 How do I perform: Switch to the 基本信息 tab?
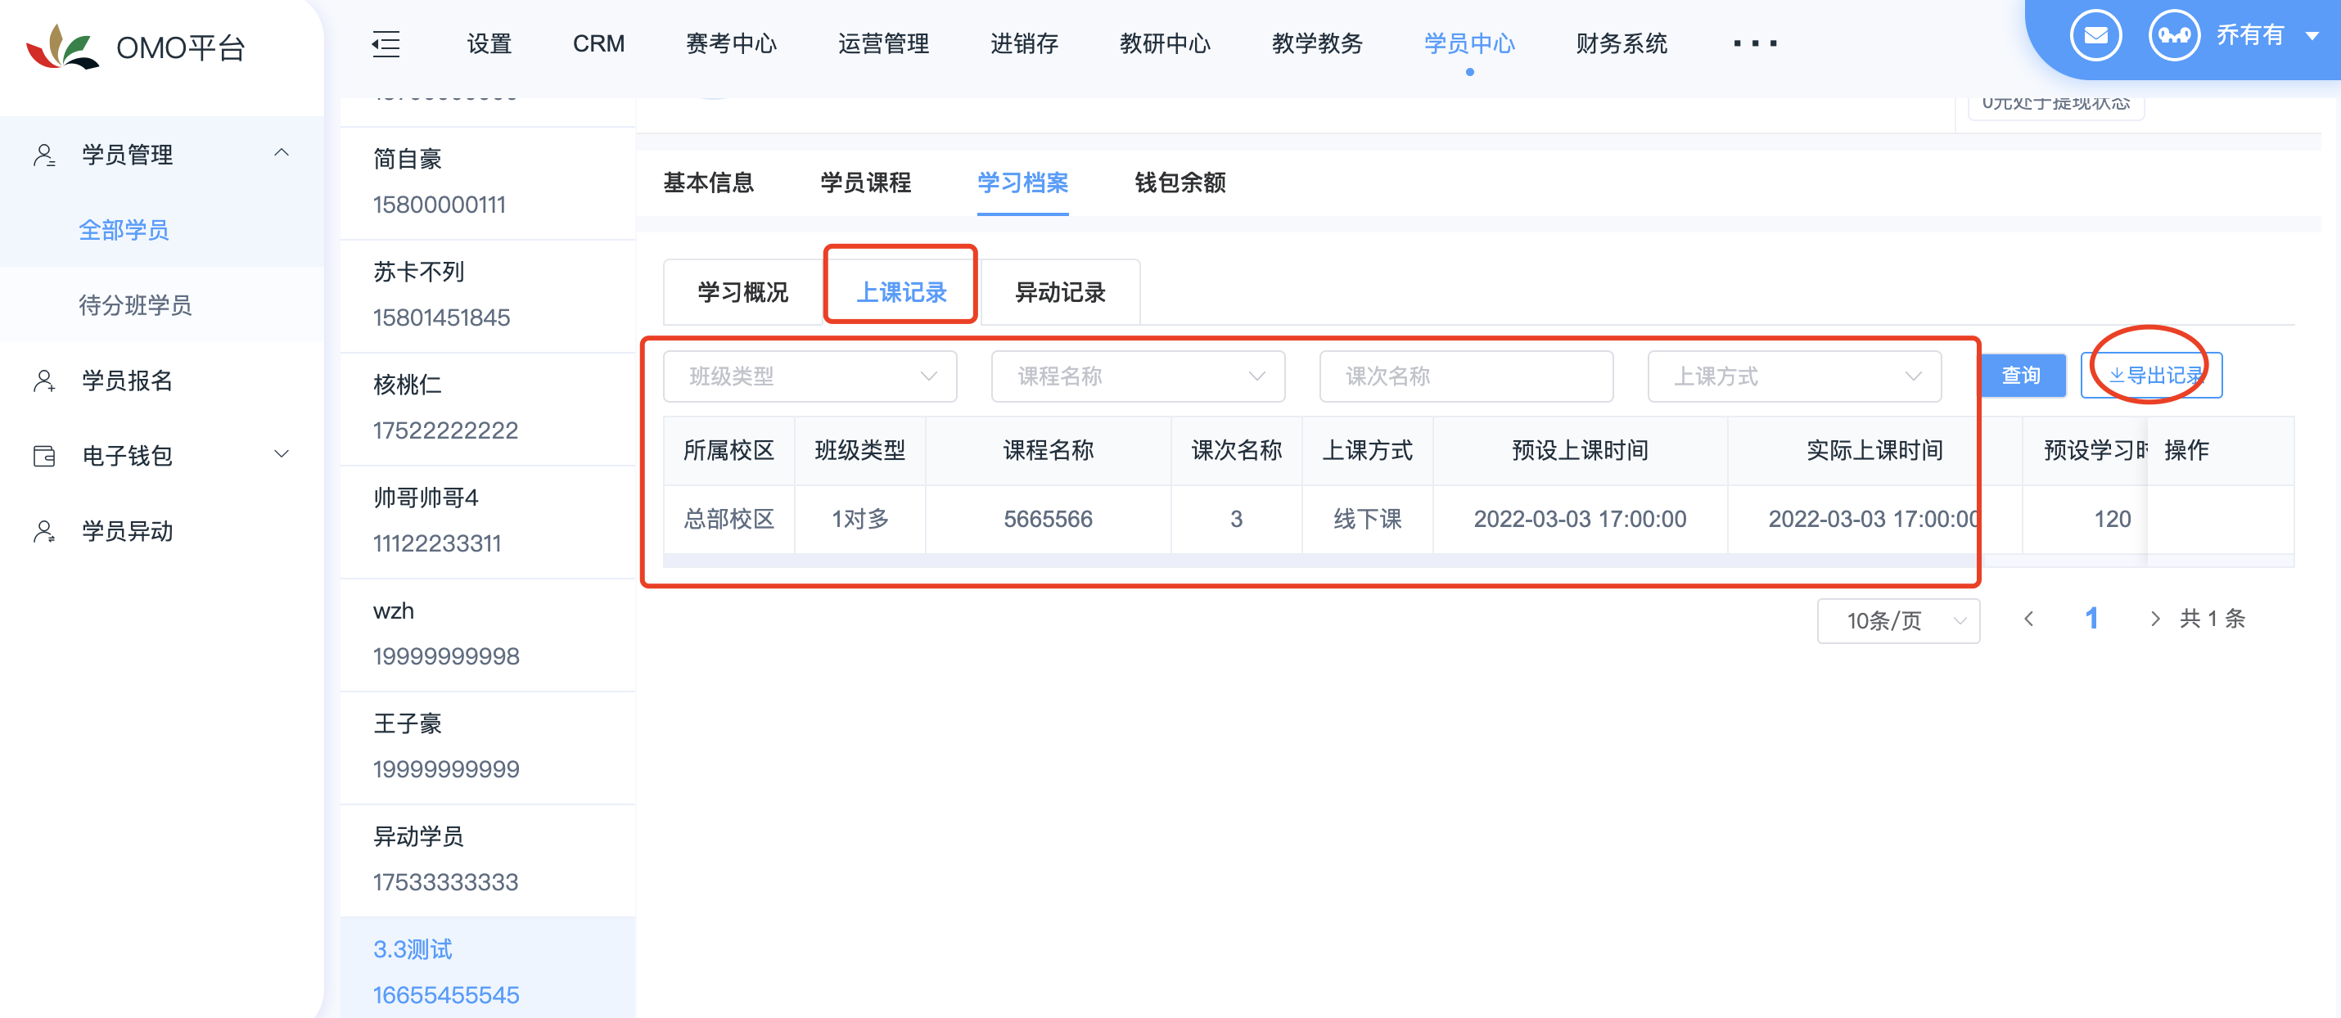708,182
